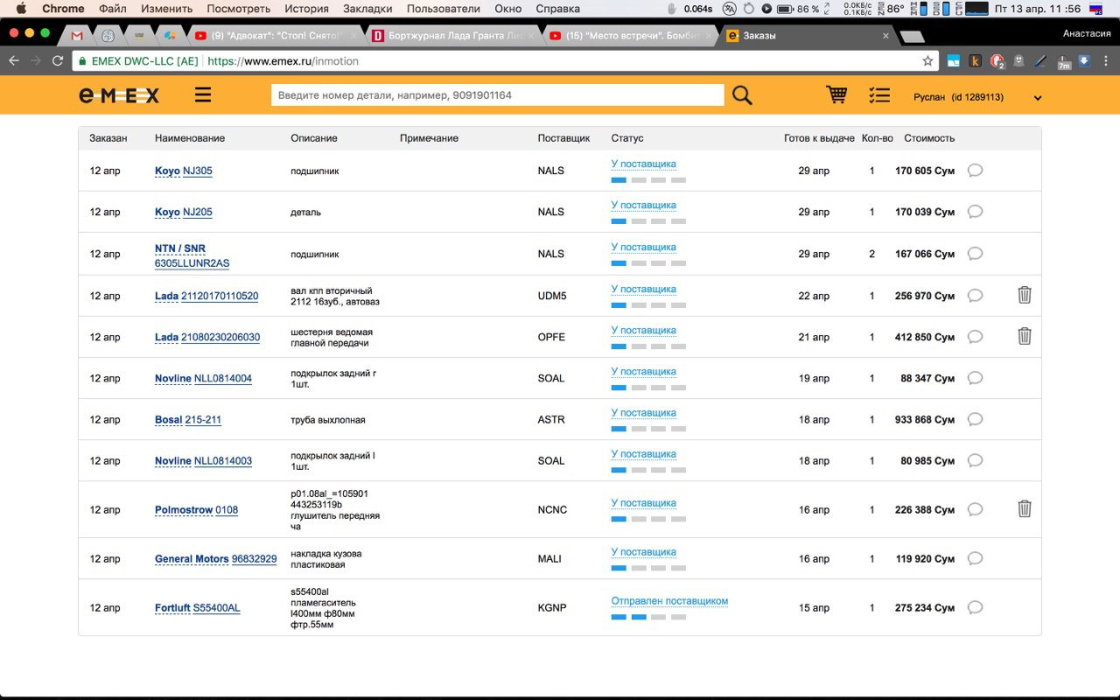The height and width of the screenshot is (700, 1120).
Task: Open the История menu in menu bar
Action: point(306,9)
